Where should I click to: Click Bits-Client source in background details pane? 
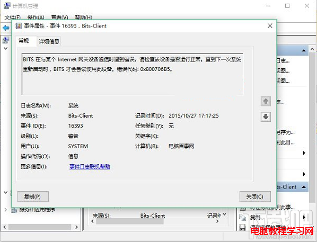click(153, 216)
